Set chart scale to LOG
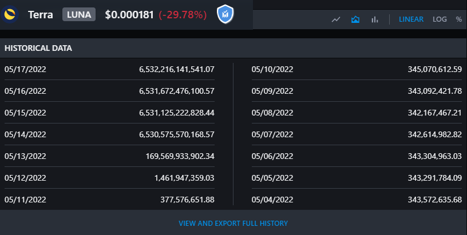Image resolution: width=467 pixels, height=235 pixels. [440, 19]
